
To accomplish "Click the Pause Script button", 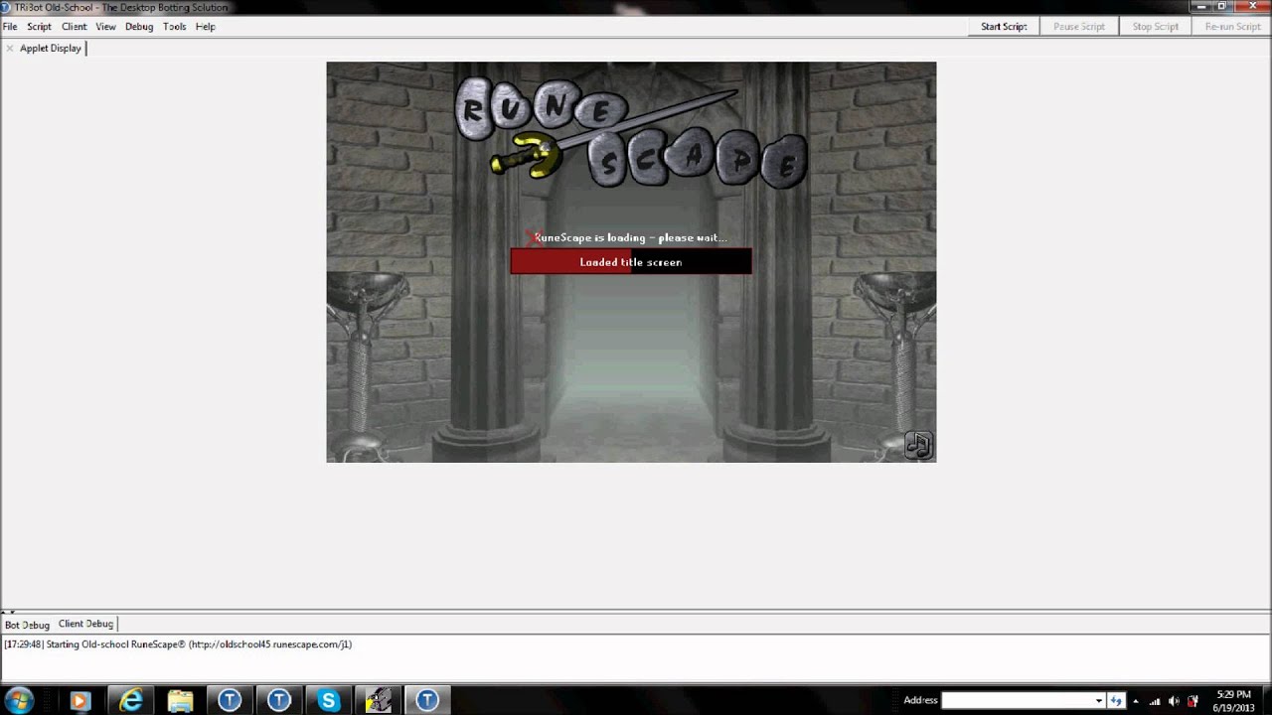I will [1079, 27].
